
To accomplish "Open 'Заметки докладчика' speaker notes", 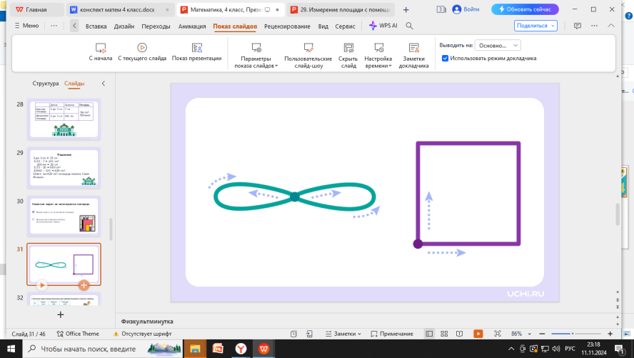I will (413, 48).
